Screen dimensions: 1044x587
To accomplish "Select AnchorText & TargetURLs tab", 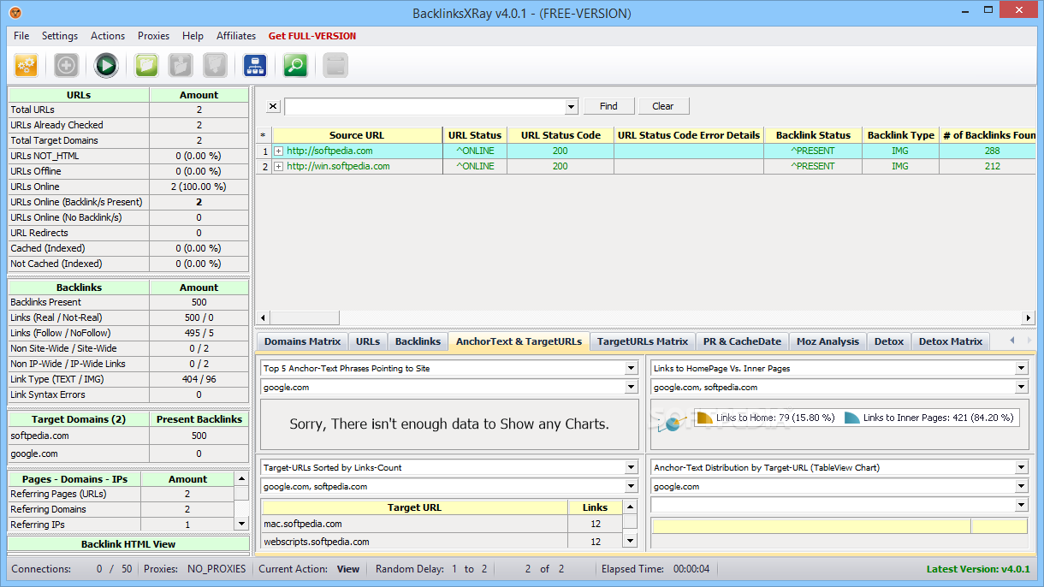I will [519, 341].
